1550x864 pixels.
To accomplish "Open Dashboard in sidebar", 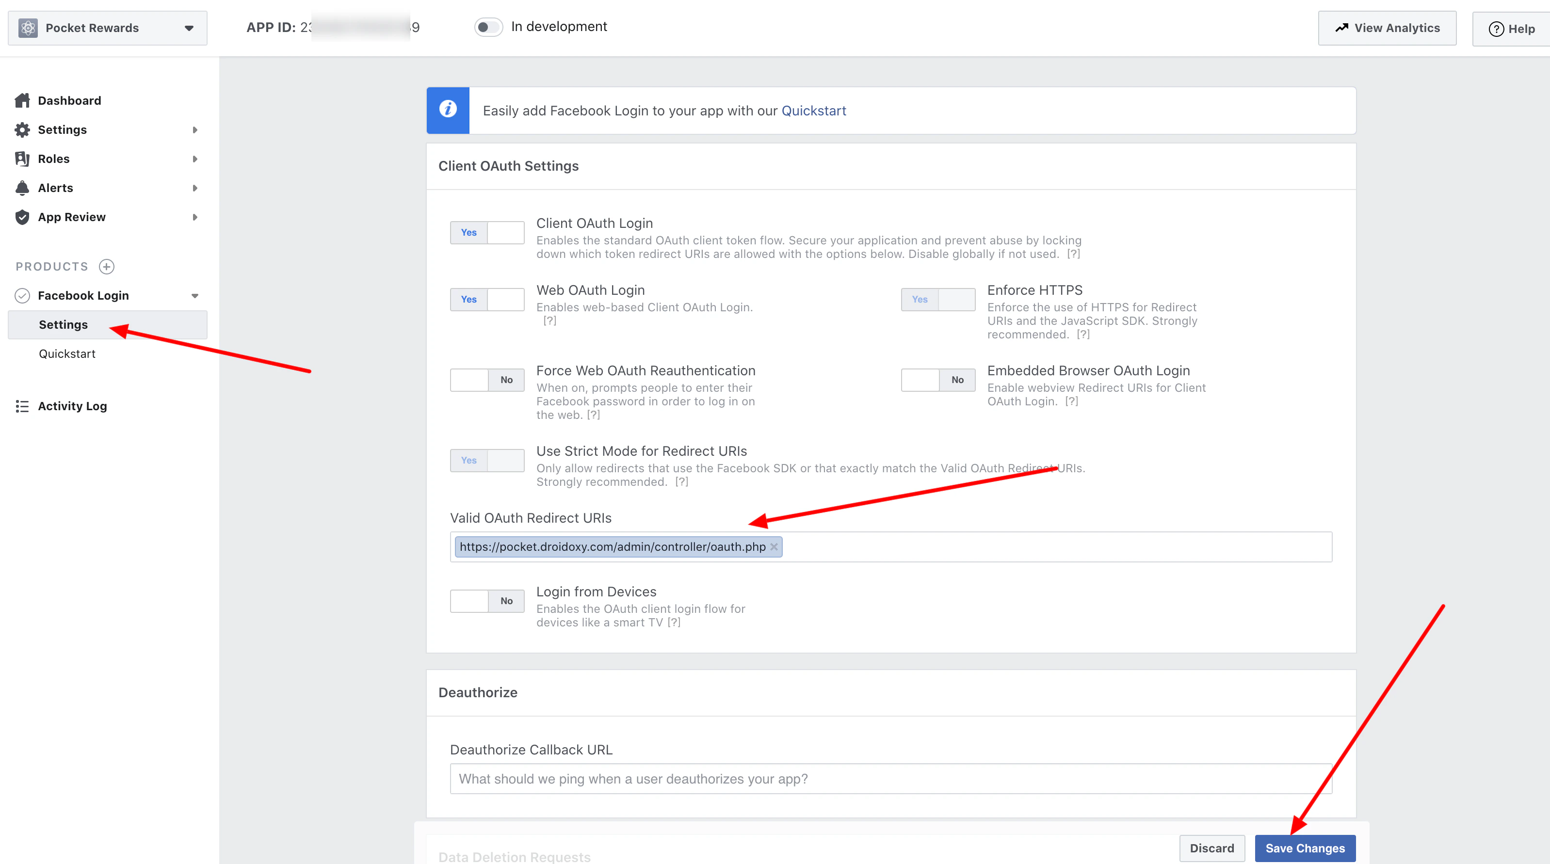I will click(x=69, y=100).
